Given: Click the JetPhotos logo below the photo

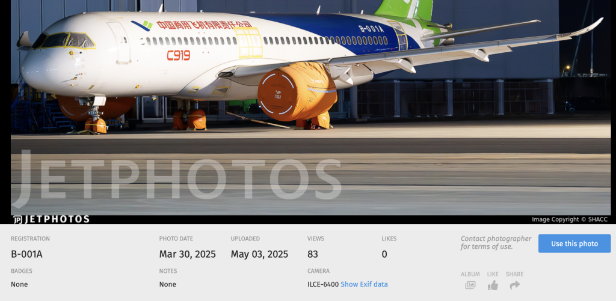Looking at the screenshot, I should (52, 219).
